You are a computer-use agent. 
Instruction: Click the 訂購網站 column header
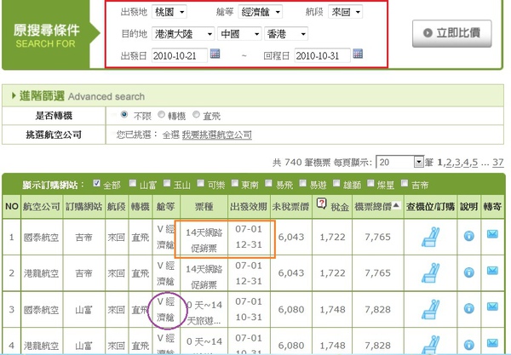(x=84, y=206)
